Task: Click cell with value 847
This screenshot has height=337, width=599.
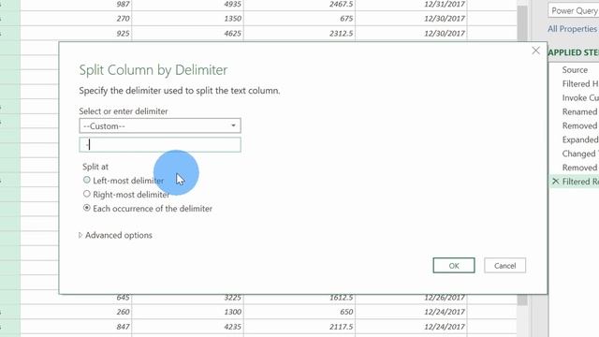Action: pyautogui.click(x=76, y=327)
